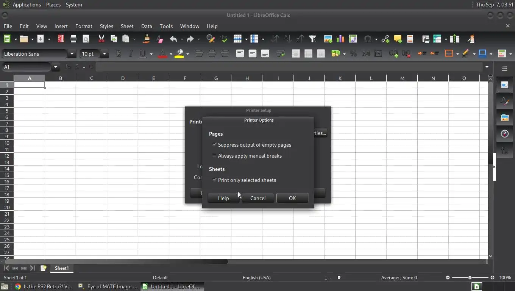
Task: Open the Font Size dropdown arrow
Action: tap(105, 54)
